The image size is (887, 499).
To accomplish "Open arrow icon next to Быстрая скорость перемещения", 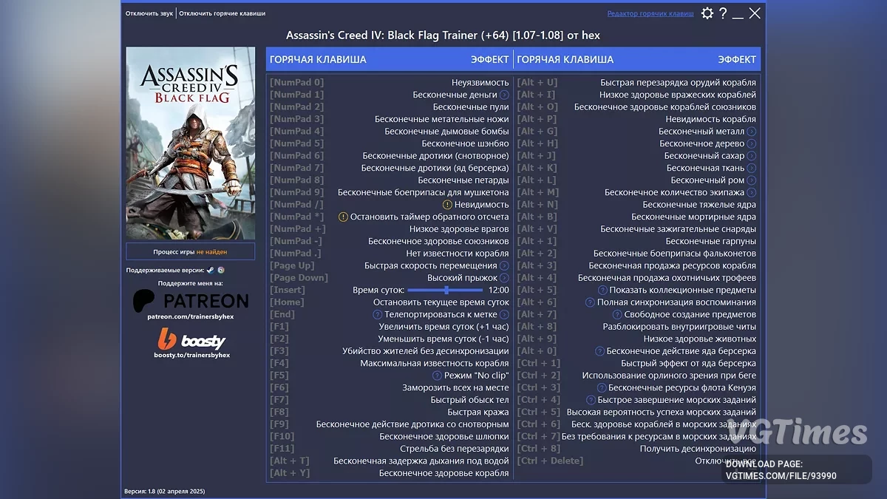I will tap(504, 265).
